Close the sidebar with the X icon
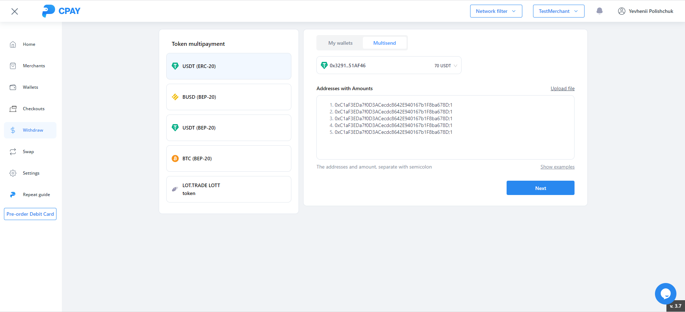Screen dimensions: 685x312 (15, 11)
